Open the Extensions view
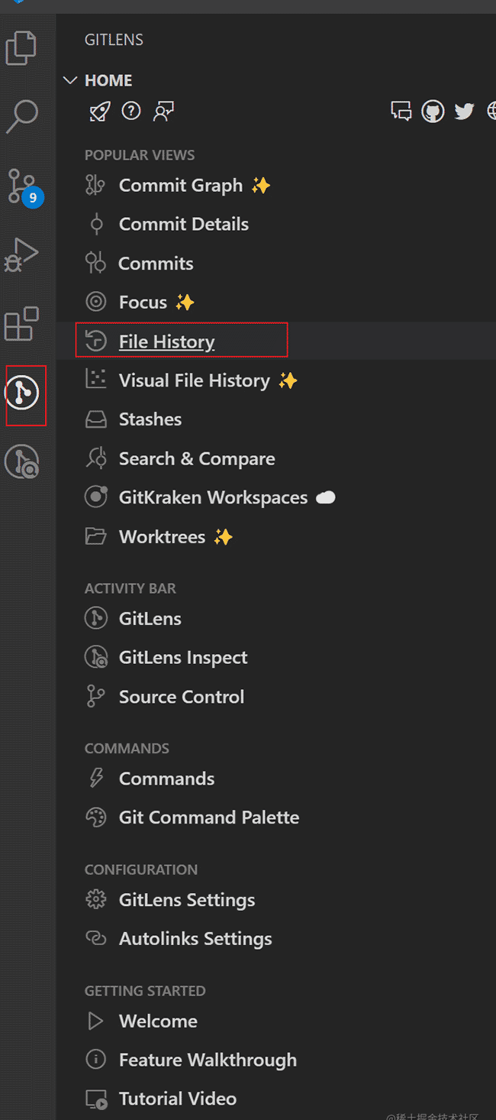This screenshot has height=1120, width=496. pos(21,323)
